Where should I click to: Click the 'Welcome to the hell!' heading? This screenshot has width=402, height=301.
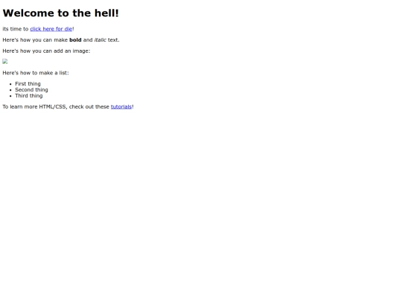[x=61, y=13]
